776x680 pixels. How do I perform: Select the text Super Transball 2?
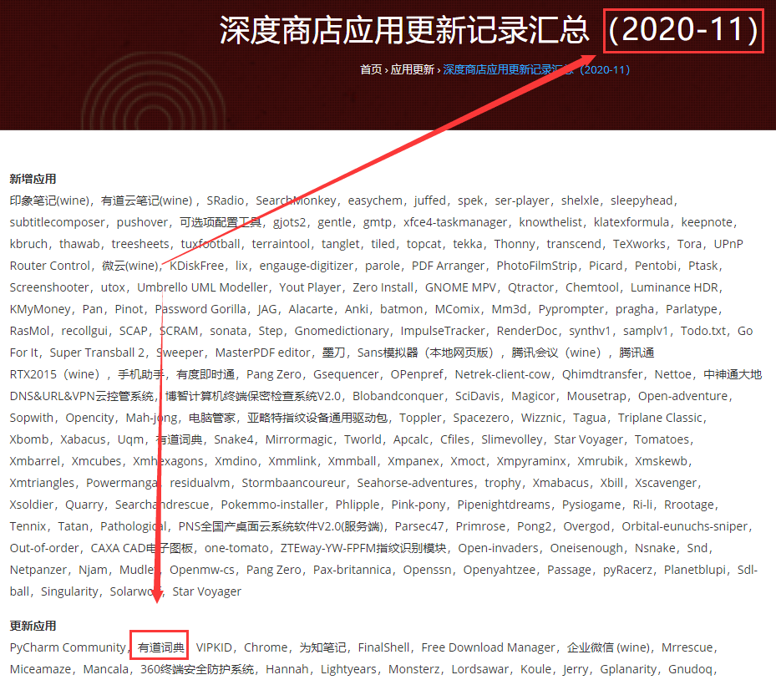coord(97,353)
